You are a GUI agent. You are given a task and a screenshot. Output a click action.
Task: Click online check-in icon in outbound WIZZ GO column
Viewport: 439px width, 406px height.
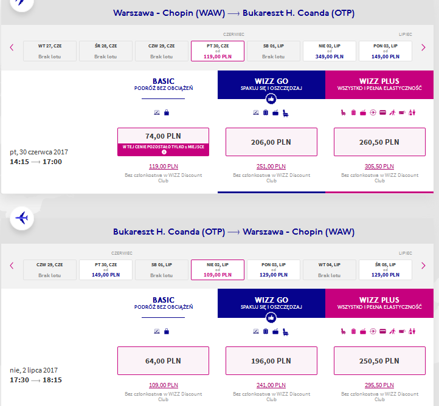pyautogui.click(x=256, y=112)
